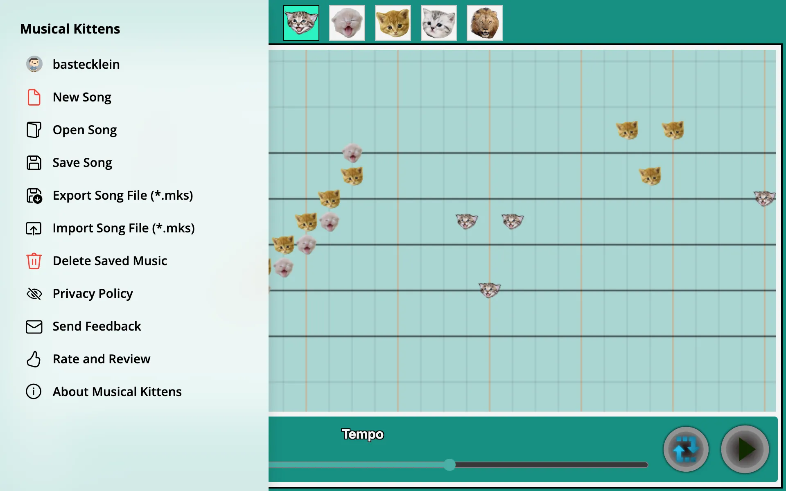Click Import Song File option
The height and width of the screenshot is (491, 786).
(x=123, y=227)
